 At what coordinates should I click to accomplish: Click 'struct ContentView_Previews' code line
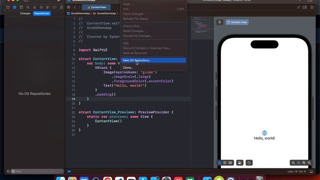click(126, 112)
